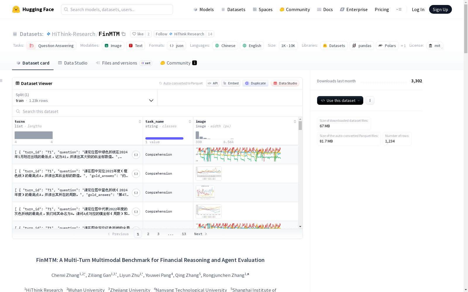Click the turns lengths histogram bar
The height and width of the screenshot is (292, 468).
coord(34,135)
